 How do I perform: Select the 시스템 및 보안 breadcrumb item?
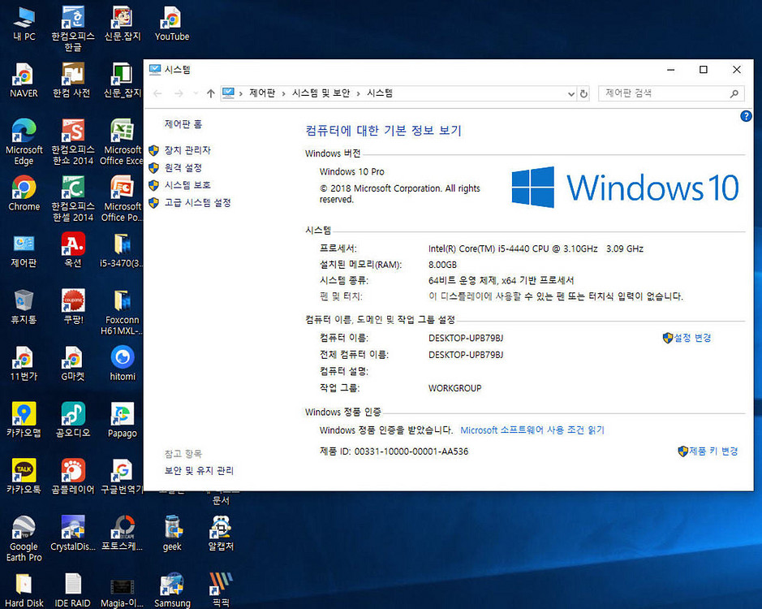pos(321,93)
